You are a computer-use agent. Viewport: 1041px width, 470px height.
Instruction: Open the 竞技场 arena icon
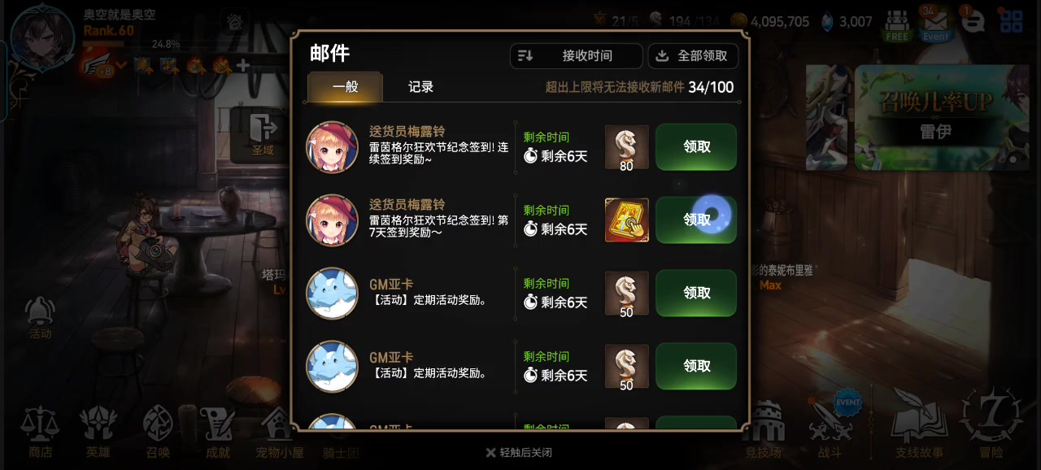coord(763,431)
